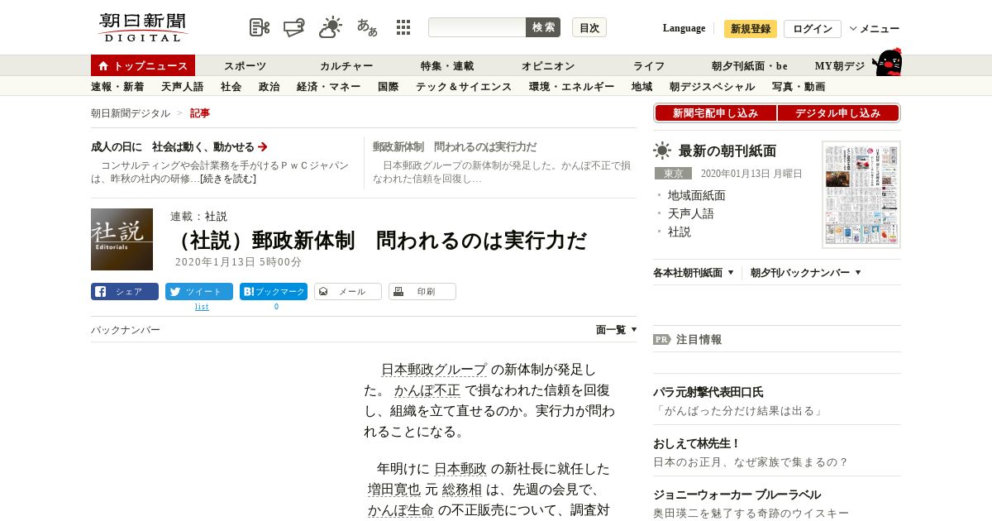This screenshot has width=992, height=521.
Task: Go to 環境・エネルギー section
Action: (571, 86)
